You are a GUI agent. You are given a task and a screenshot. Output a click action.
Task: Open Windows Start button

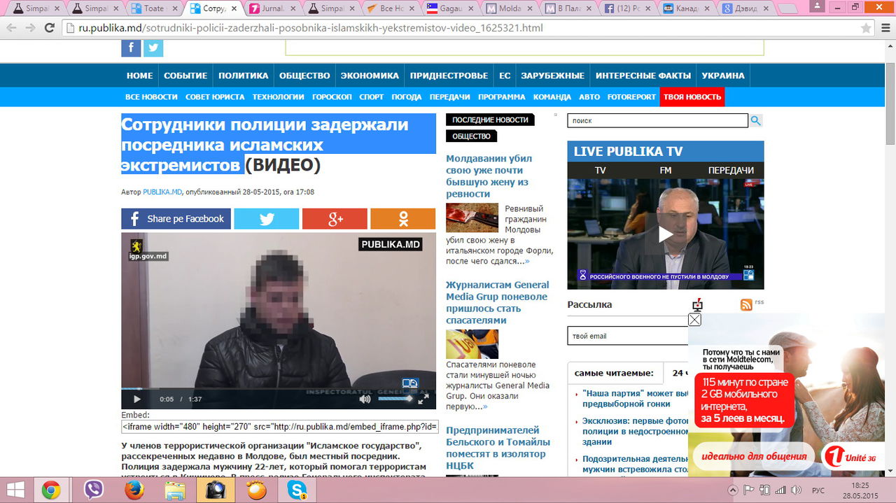click(15, 490)
